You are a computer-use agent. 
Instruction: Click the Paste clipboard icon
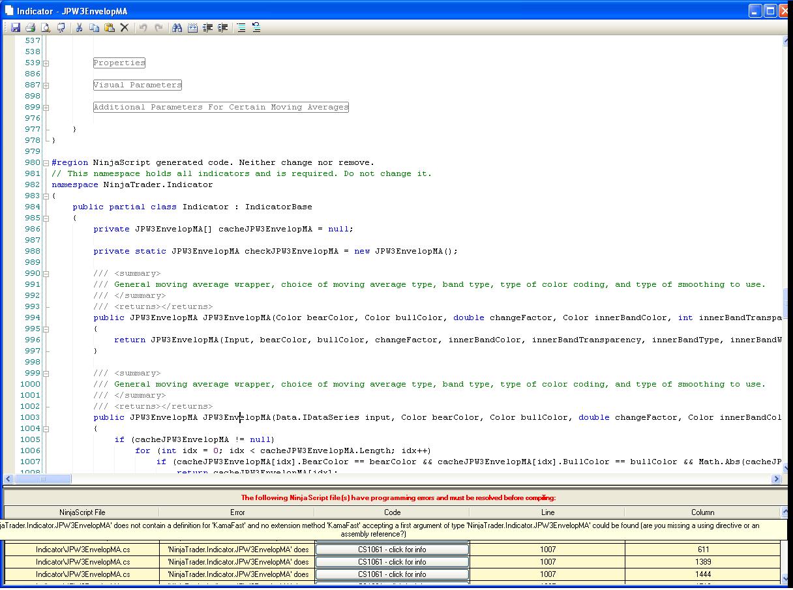pyautogui.click(x=109, y=27)
